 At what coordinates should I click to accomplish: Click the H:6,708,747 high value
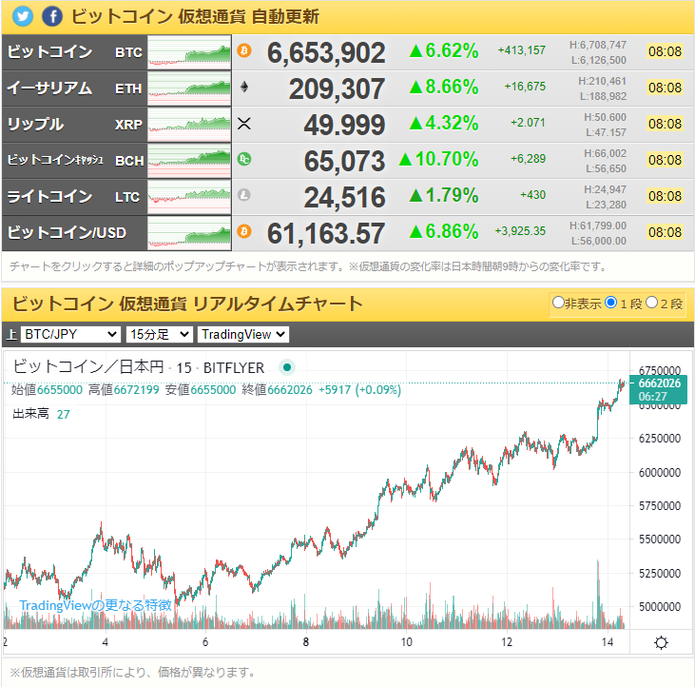(x=598, y=45)
